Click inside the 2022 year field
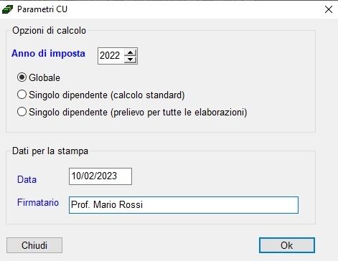The width and height of the screenshot is (338, 261). click(x=111, y=56)
